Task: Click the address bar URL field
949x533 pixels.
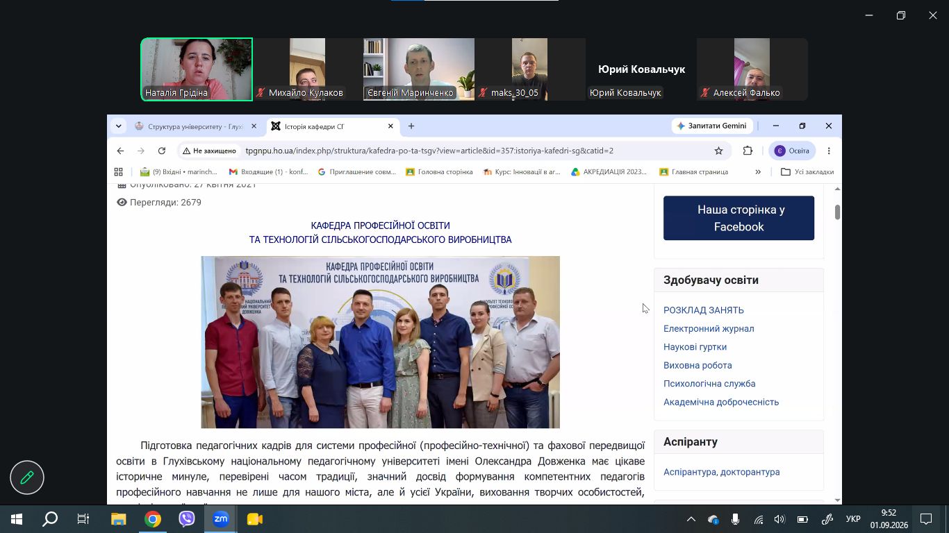Action: tap(429, 151)
